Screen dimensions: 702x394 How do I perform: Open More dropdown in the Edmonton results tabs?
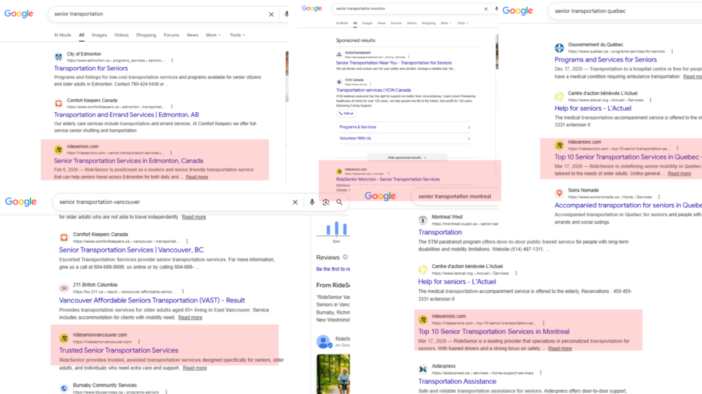coord(213,35)
